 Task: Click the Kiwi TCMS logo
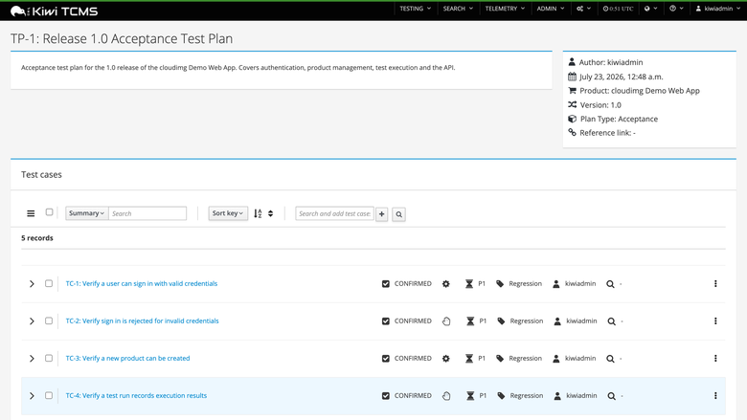(54, 11)
